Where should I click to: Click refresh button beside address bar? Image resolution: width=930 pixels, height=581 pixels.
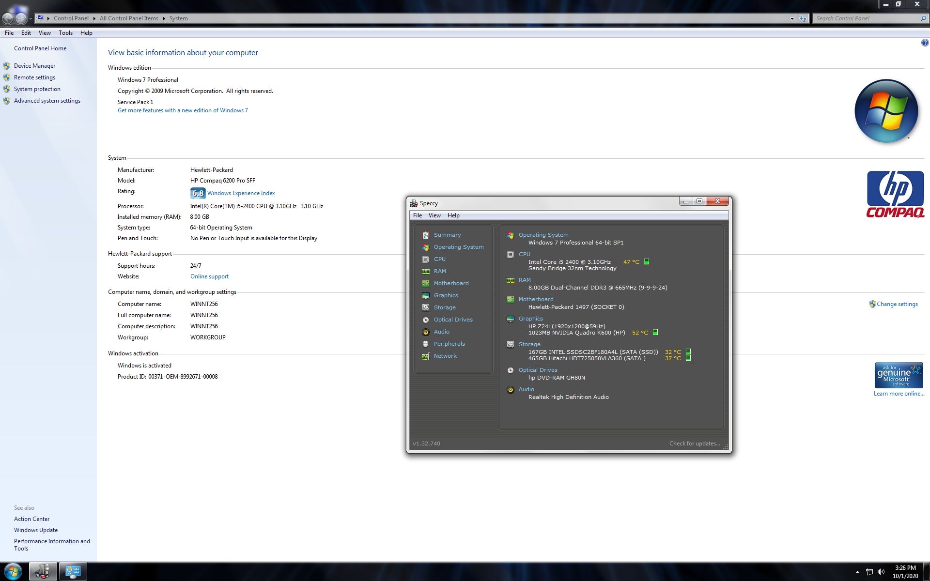pos(803,18)
